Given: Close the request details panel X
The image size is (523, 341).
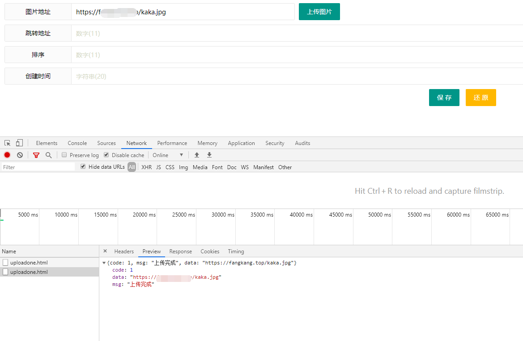Looking at the screenshot, I should click(x=105, y=251).
